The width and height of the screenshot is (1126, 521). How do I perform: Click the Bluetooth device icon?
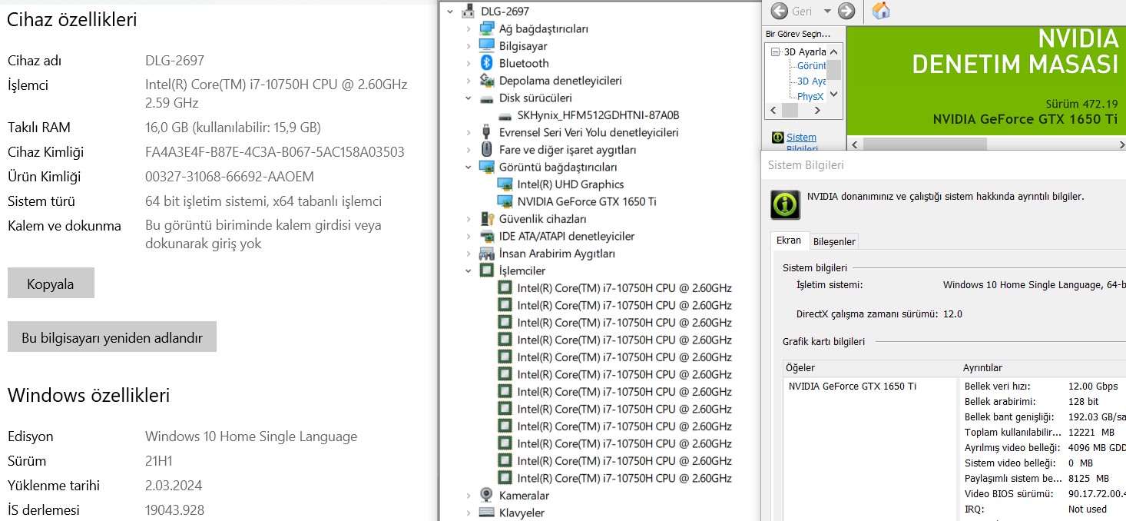486,63
